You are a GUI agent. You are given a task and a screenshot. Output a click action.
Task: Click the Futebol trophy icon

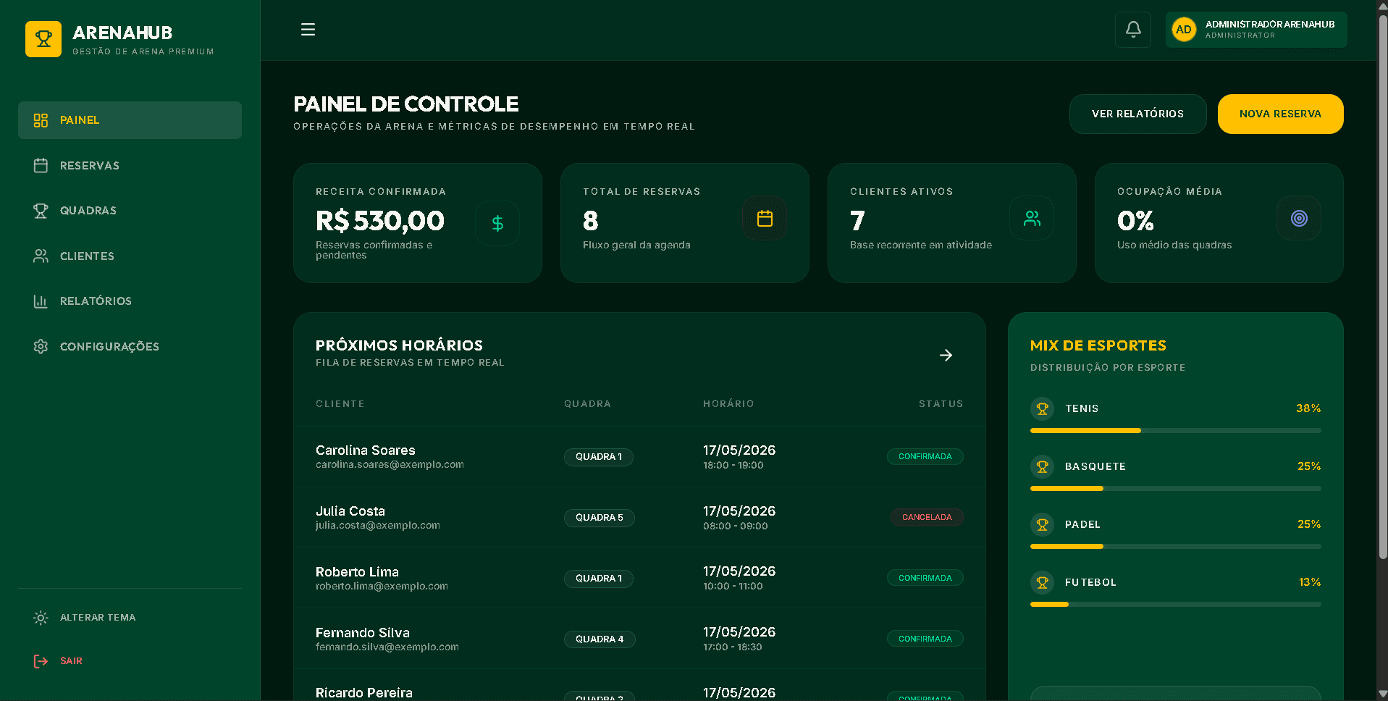pos(1042,582)
